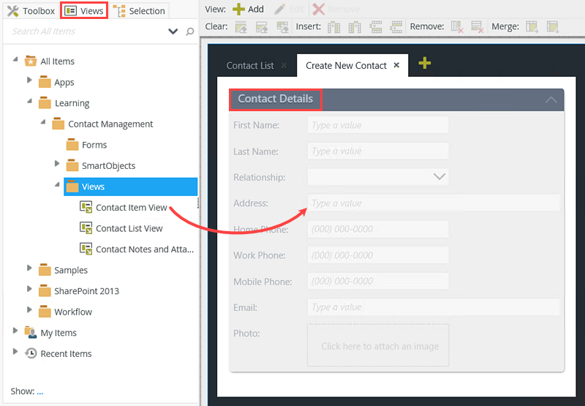Switch to the Toolbox tab
Screen dimensions: 585x406
[31, 11]
